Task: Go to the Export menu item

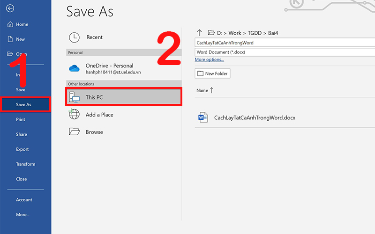Action: (x=22, y=149)
